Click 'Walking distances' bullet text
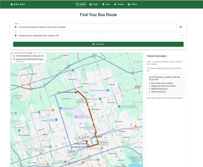Image resolution: width=203 pixels, height=167 pixels. pyautogui.click(x=159, y=89)
